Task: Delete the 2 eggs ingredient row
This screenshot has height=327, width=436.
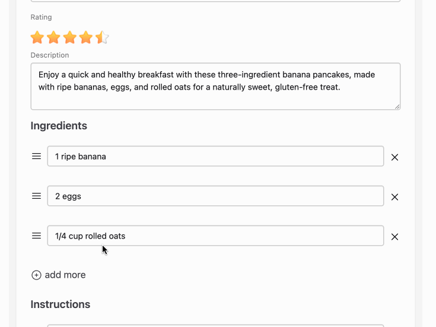Action: point(394,197)
